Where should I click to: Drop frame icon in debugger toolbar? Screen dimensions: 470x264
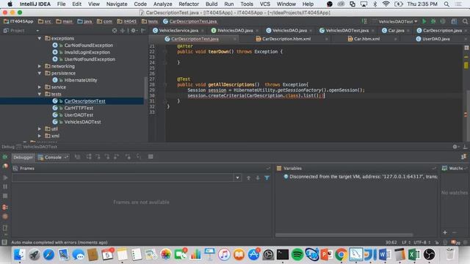[x=128, y=157]
